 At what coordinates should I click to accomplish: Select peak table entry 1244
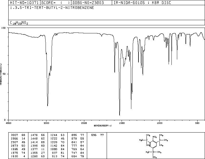click(54, 135)
